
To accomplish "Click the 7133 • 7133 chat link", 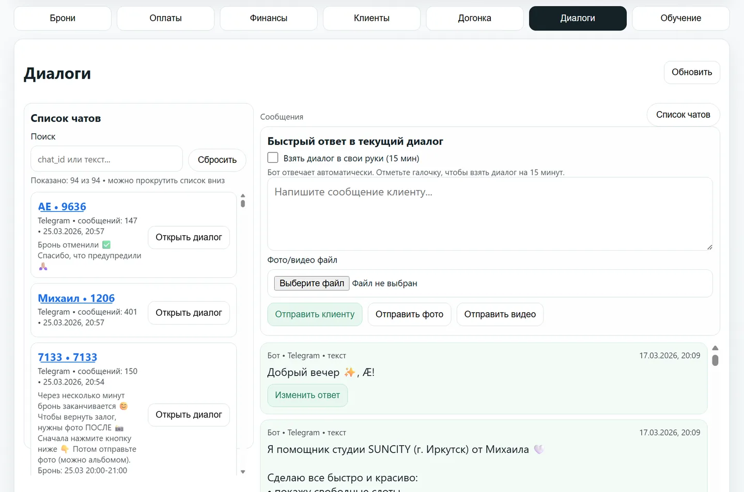I will 67,357.
